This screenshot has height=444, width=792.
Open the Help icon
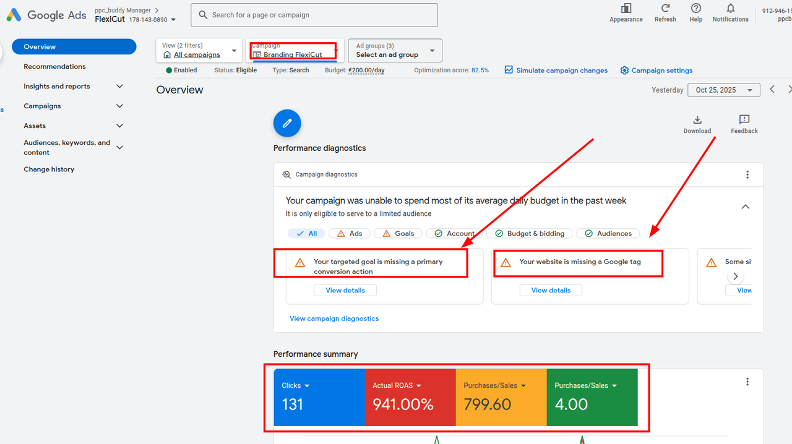coord(696,8)
